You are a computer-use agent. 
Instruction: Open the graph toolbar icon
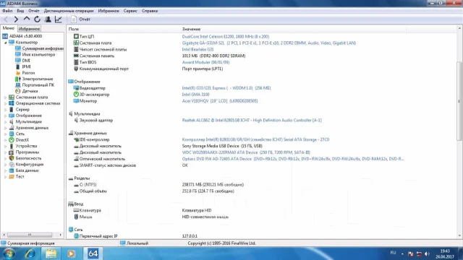pyautogui.click(x=58, y=19)
